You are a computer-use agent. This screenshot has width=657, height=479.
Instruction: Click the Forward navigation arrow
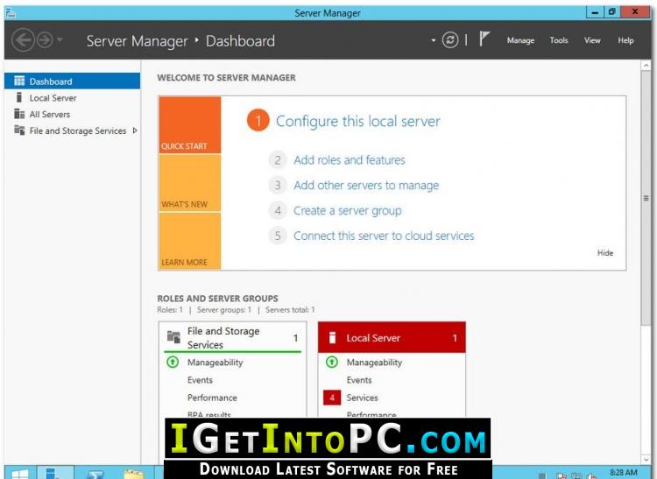coord(45,40)
